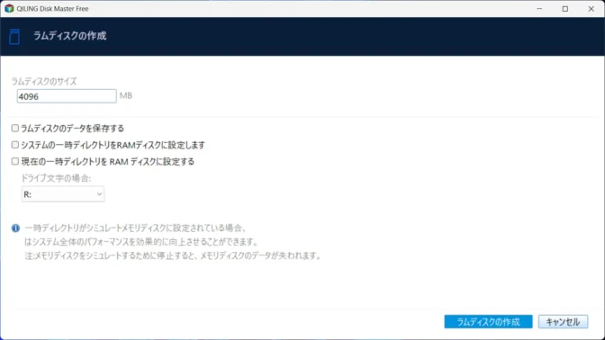Click the note line starting with 注:メモリディスク
This screenshot has width=605, height=340.
tap(174, 256)
